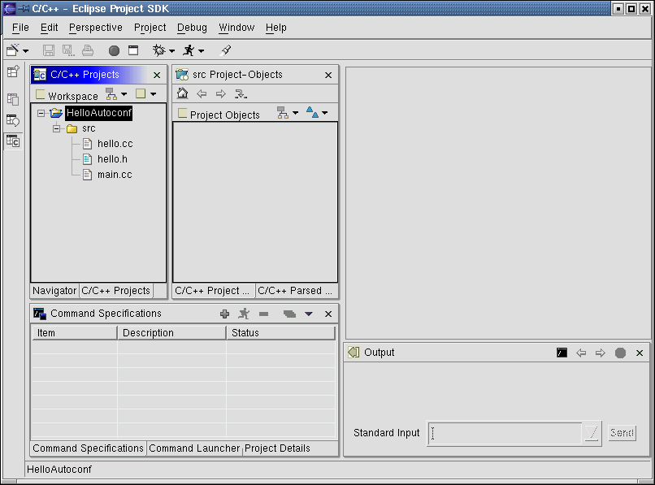655x485 pixels.
Task: Switch to the Command Launcher tab
Action: pos(194,448)
